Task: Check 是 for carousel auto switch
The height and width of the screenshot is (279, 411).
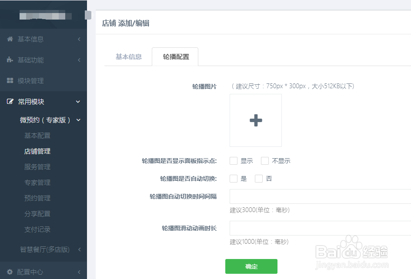Action: point(234,179)
